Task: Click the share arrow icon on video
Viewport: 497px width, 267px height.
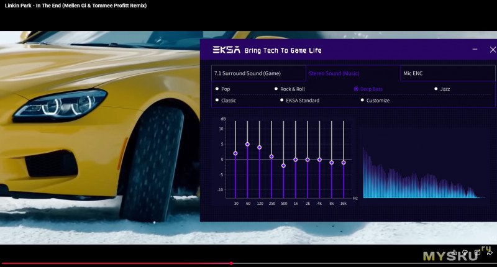Action: click(490, 253)
